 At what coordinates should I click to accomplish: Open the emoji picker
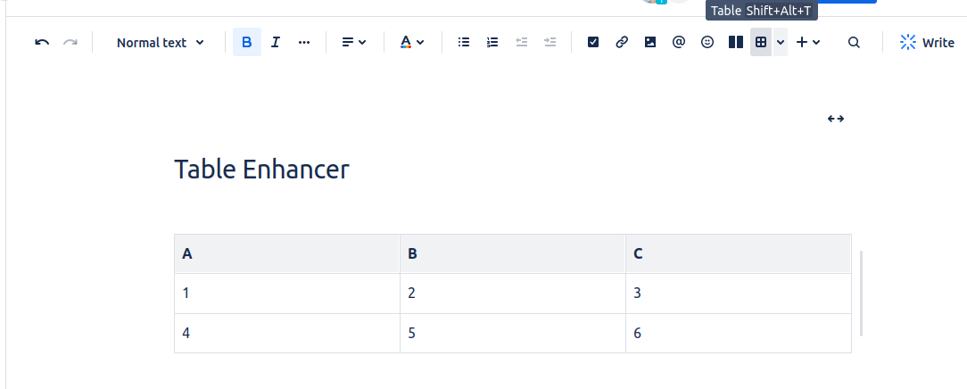coord(707,42)
